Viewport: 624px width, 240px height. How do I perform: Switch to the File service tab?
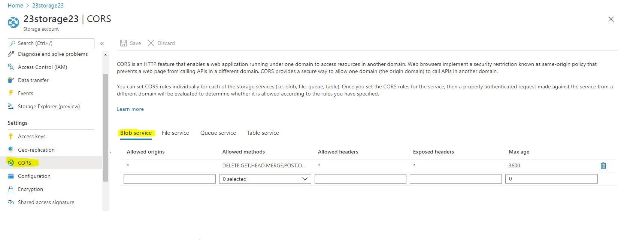(175, 133)
